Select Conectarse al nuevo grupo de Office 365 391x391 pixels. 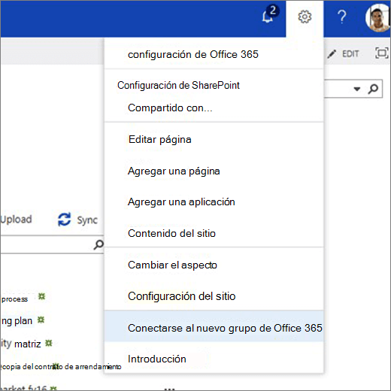[x=214, y=326]
